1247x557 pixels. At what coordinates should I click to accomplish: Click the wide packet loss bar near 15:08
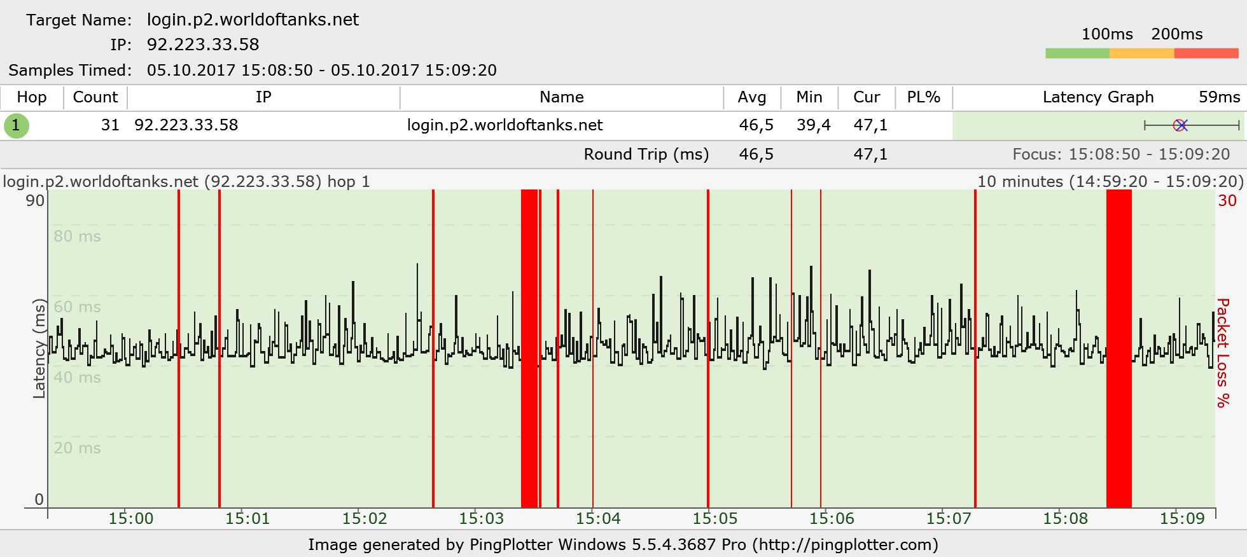click(1119, 348)
